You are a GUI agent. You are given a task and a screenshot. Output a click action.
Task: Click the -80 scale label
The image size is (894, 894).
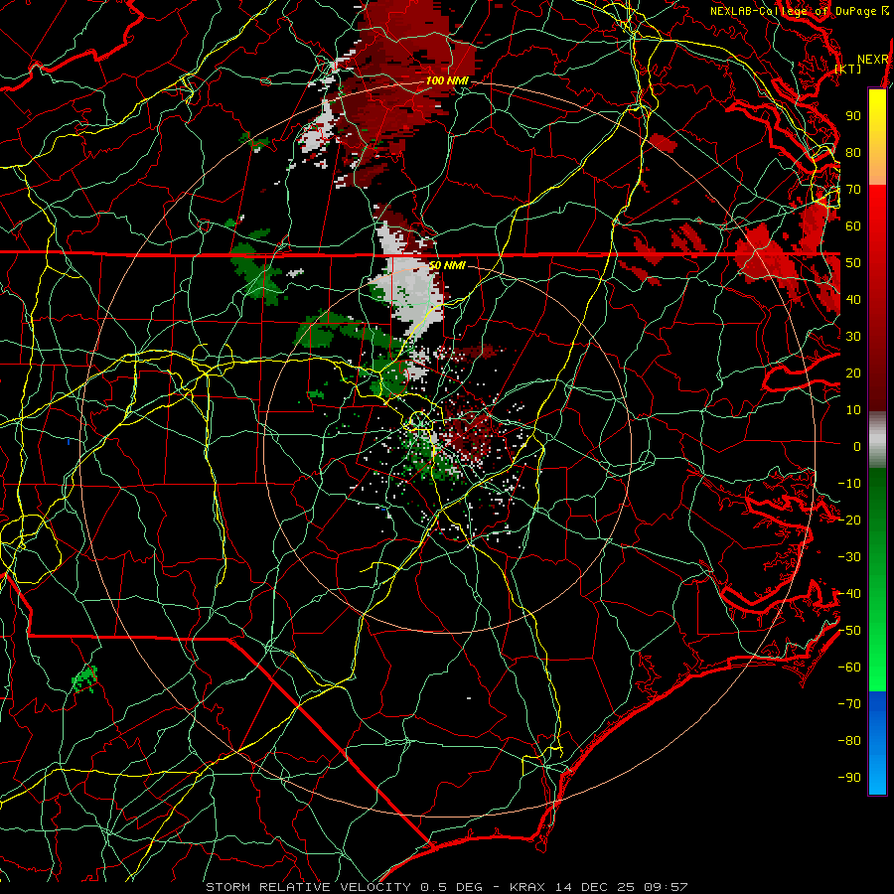849,741
